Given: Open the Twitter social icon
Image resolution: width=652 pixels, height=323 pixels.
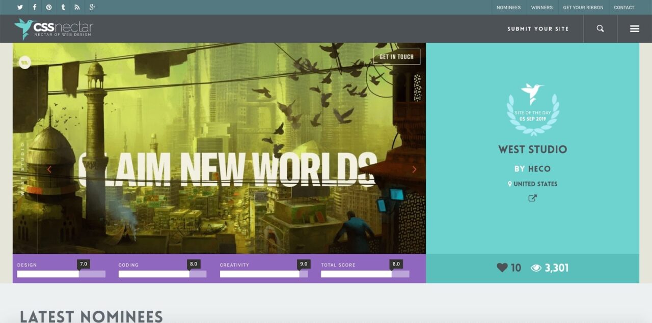Looking at the screenshot, I should pos(20,7).
